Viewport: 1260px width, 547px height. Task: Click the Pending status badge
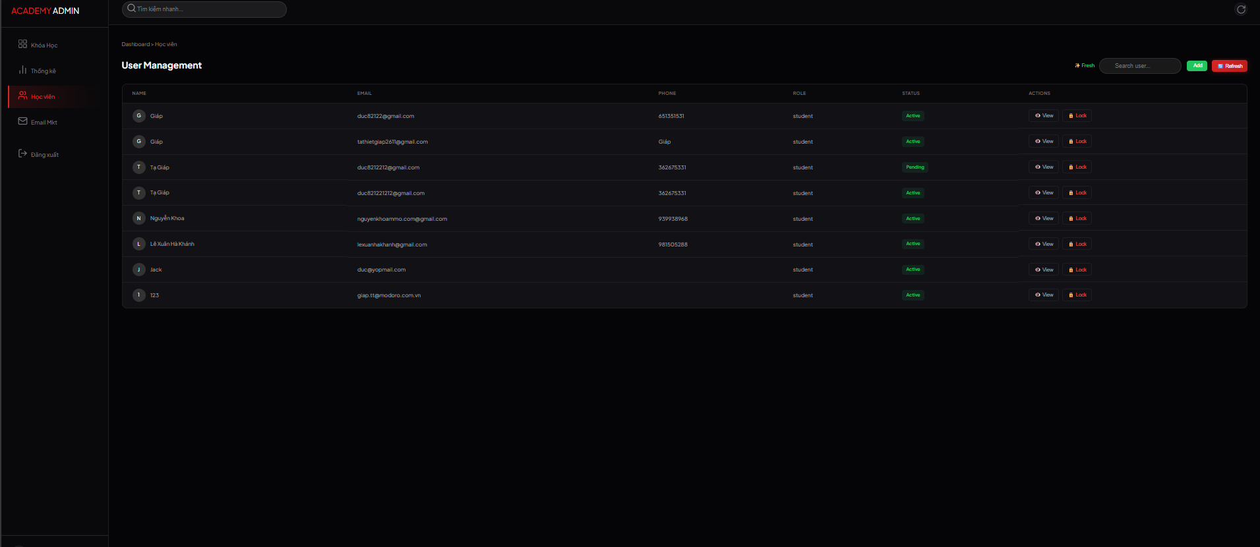point(915,167)
